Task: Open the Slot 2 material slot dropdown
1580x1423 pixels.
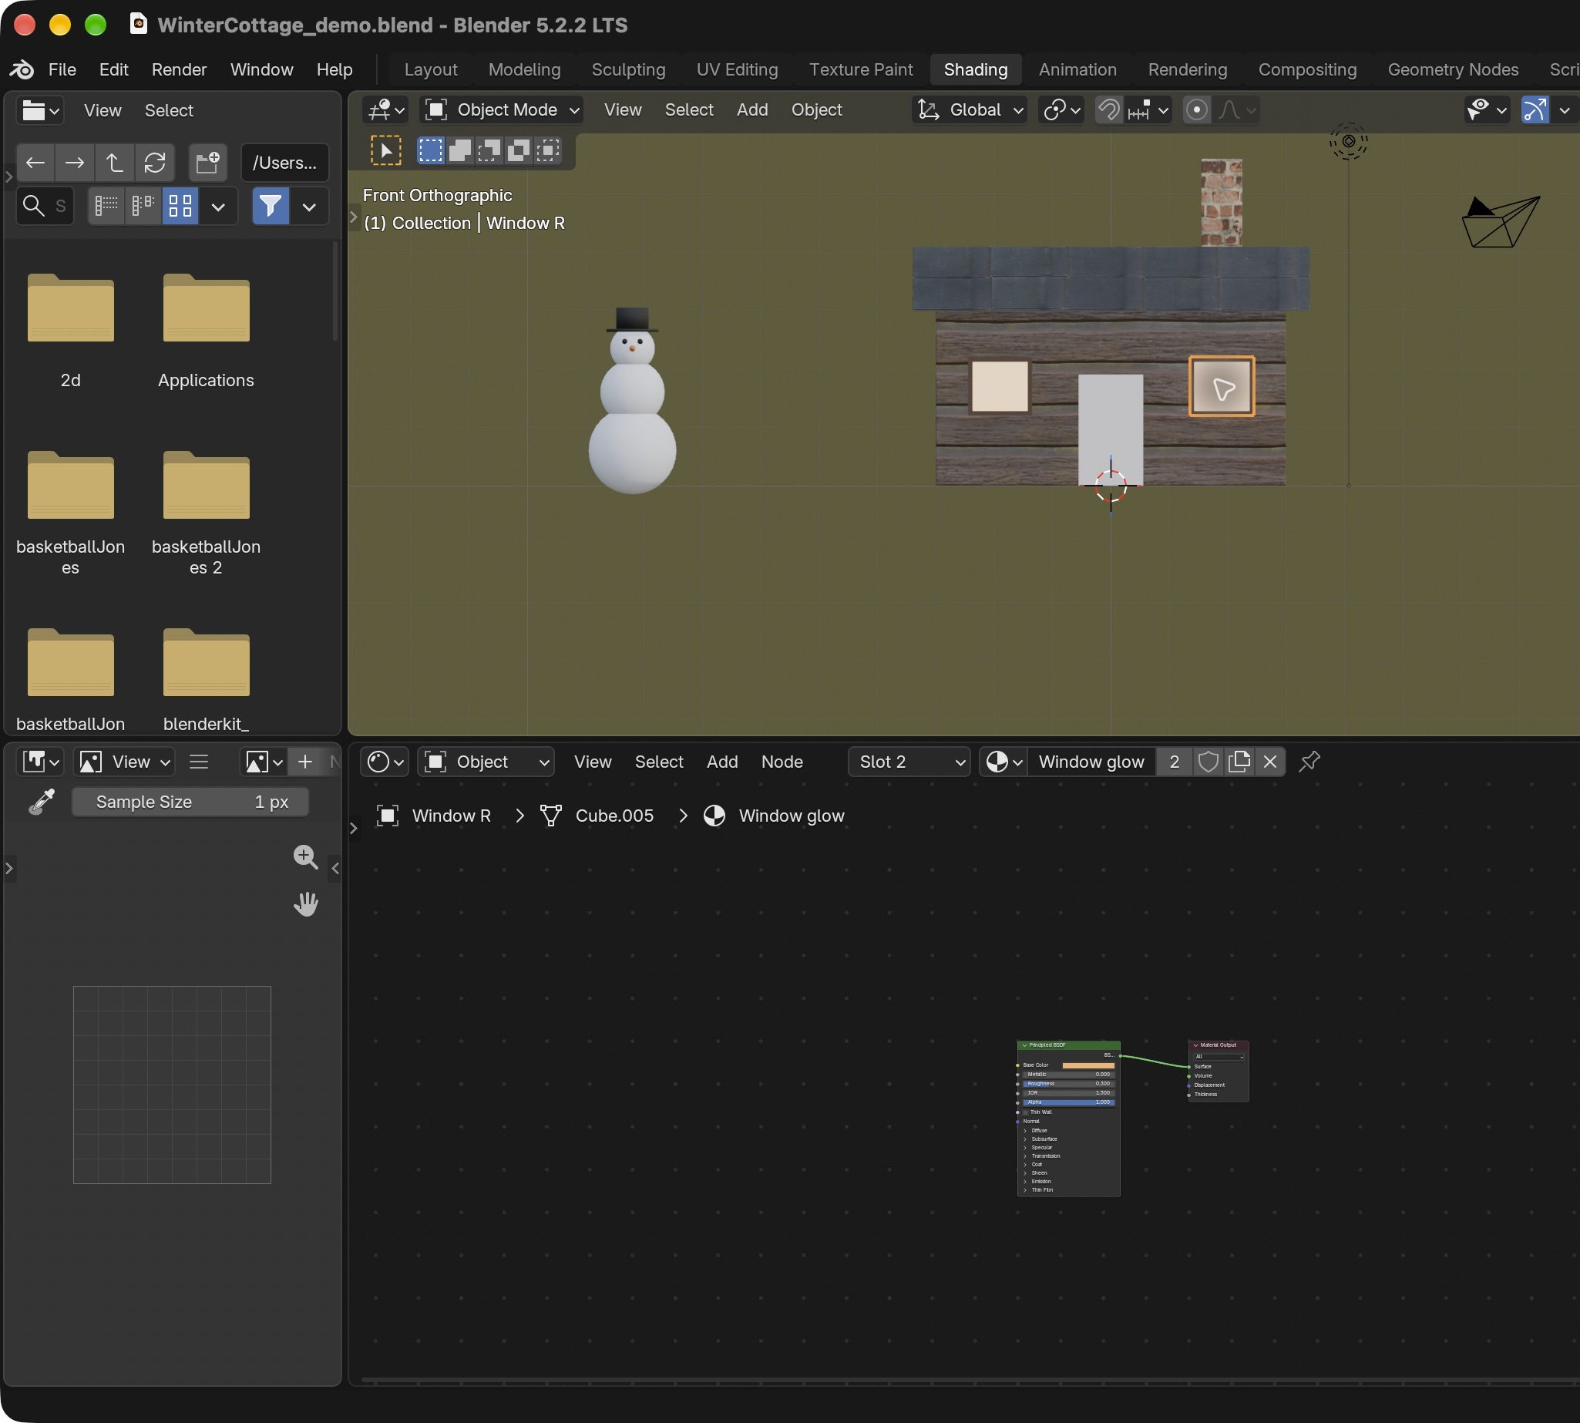Action: [909, 762]
